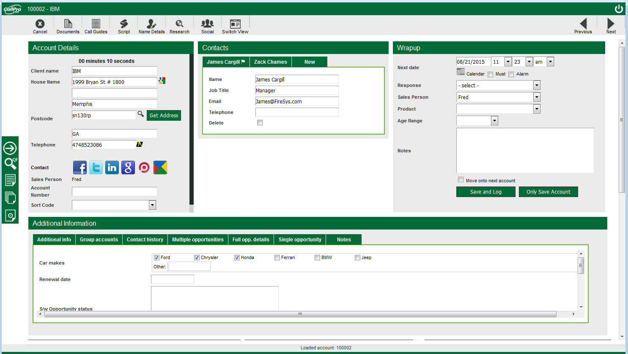The width and height of the screenshot is (628, 354).
Task: Open the LinkedIn contact icon
Action: coord(112,168)
